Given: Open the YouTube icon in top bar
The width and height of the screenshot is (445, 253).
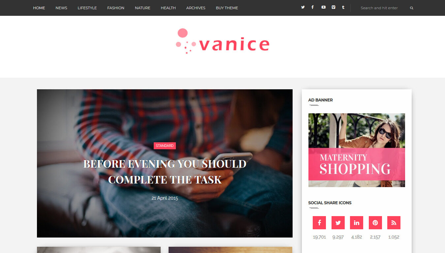Looking at the screenshot, I should pyautogui.click(x=323, y=7).
